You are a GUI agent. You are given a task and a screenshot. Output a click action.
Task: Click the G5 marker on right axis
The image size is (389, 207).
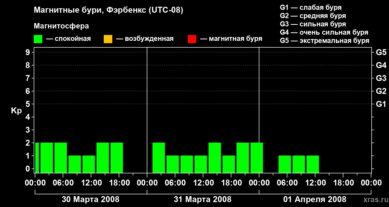[x=381, y=52]
